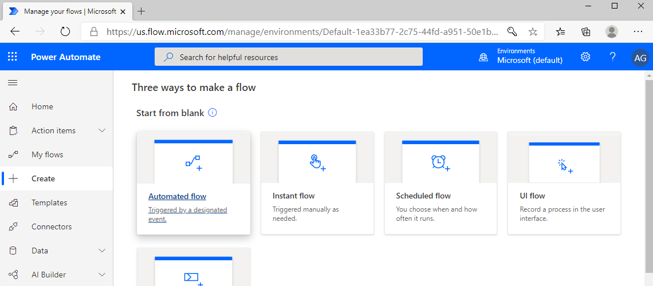Click 'You choose when and how often it runs.'
Screen dimensions: 653x286
436,214
